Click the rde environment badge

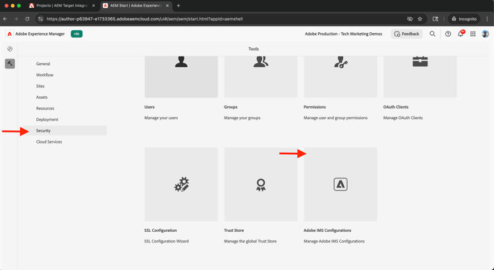pyautogui.click(x=76, y=34)
